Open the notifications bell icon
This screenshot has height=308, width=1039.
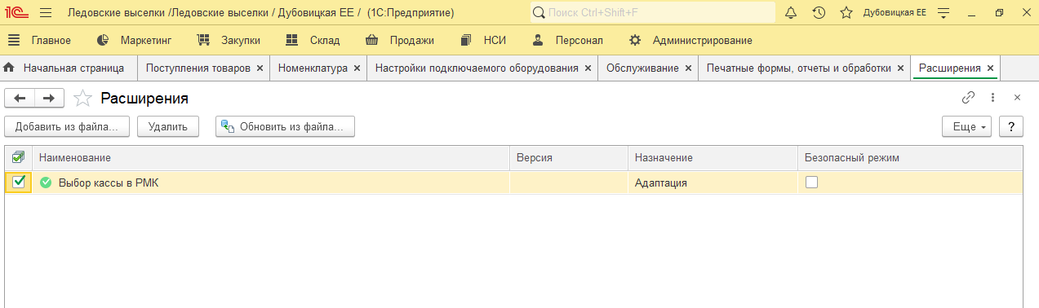pyautogui.click(x=791, y=13)
